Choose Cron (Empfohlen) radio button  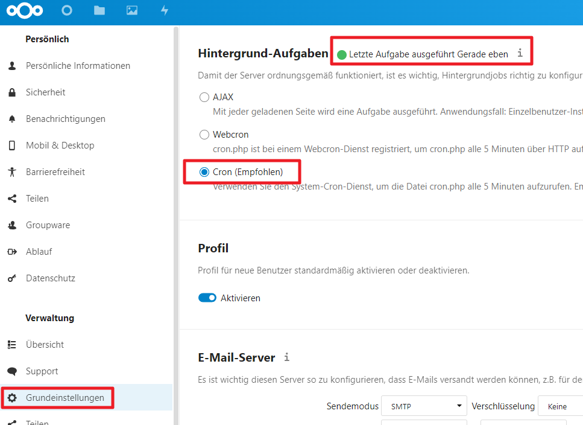pos(204,173)
